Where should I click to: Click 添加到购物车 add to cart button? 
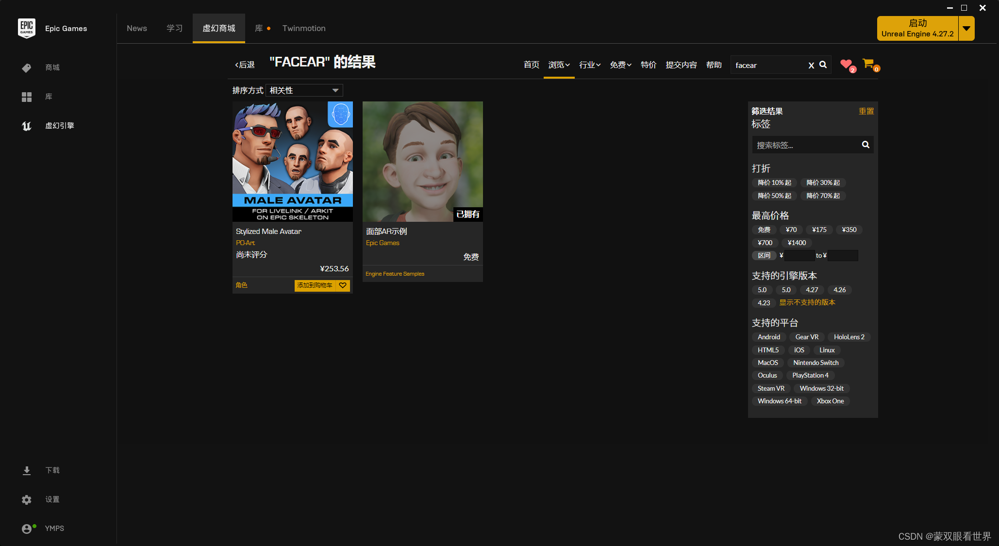click(315, 285)
